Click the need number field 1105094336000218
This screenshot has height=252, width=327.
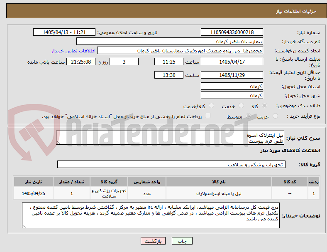coord(232,32)
